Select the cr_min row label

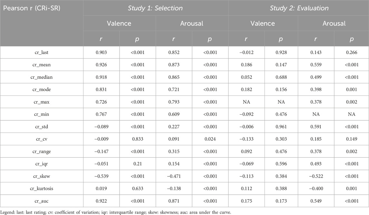[42, 114]
